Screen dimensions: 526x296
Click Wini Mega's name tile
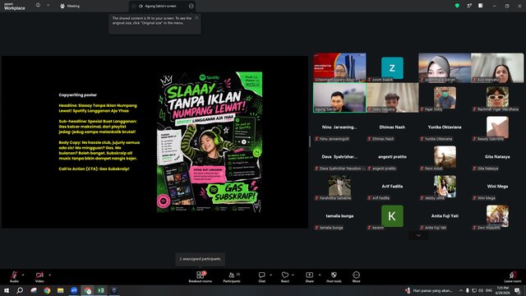(x=497, y=187)
